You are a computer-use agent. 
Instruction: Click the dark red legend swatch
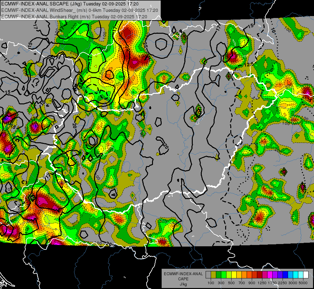point(260,275)
